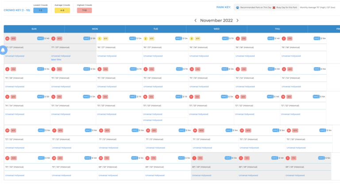340x187 pixels.
Task: Click the $134 ticket icon on November 6
Action: pos(41,69)
